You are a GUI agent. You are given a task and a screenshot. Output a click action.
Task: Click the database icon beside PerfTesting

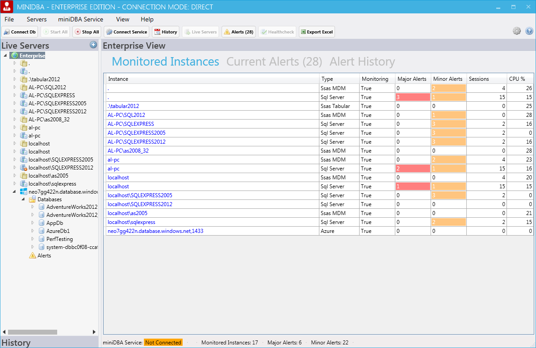42,239
